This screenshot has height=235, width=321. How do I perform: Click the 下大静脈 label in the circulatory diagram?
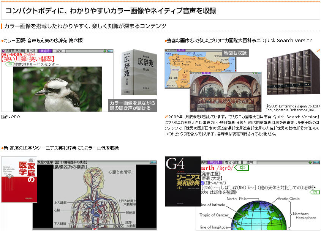(60, 224)
